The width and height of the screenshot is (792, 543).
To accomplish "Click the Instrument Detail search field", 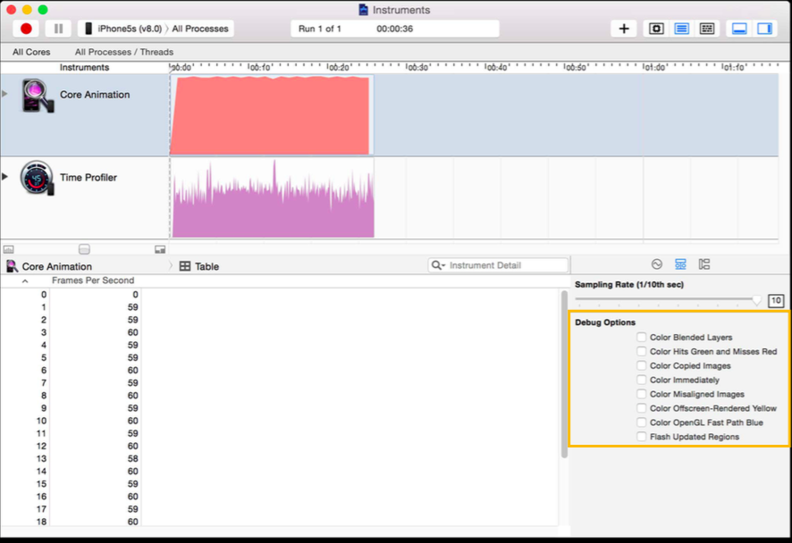I will [499, 265].
